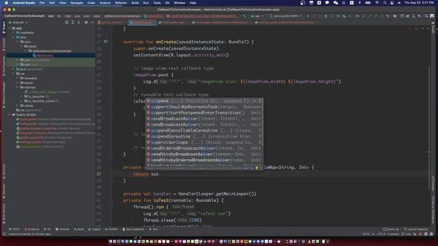Open the Logcat tool window tab
This screenshot has width=438, height=246.
94,230
